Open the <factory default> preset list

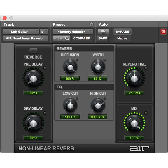pos(73,32)
